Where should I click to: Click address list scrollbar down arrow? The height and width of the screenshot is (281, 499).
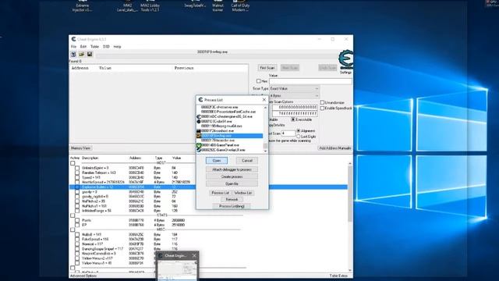pos(350,270)
